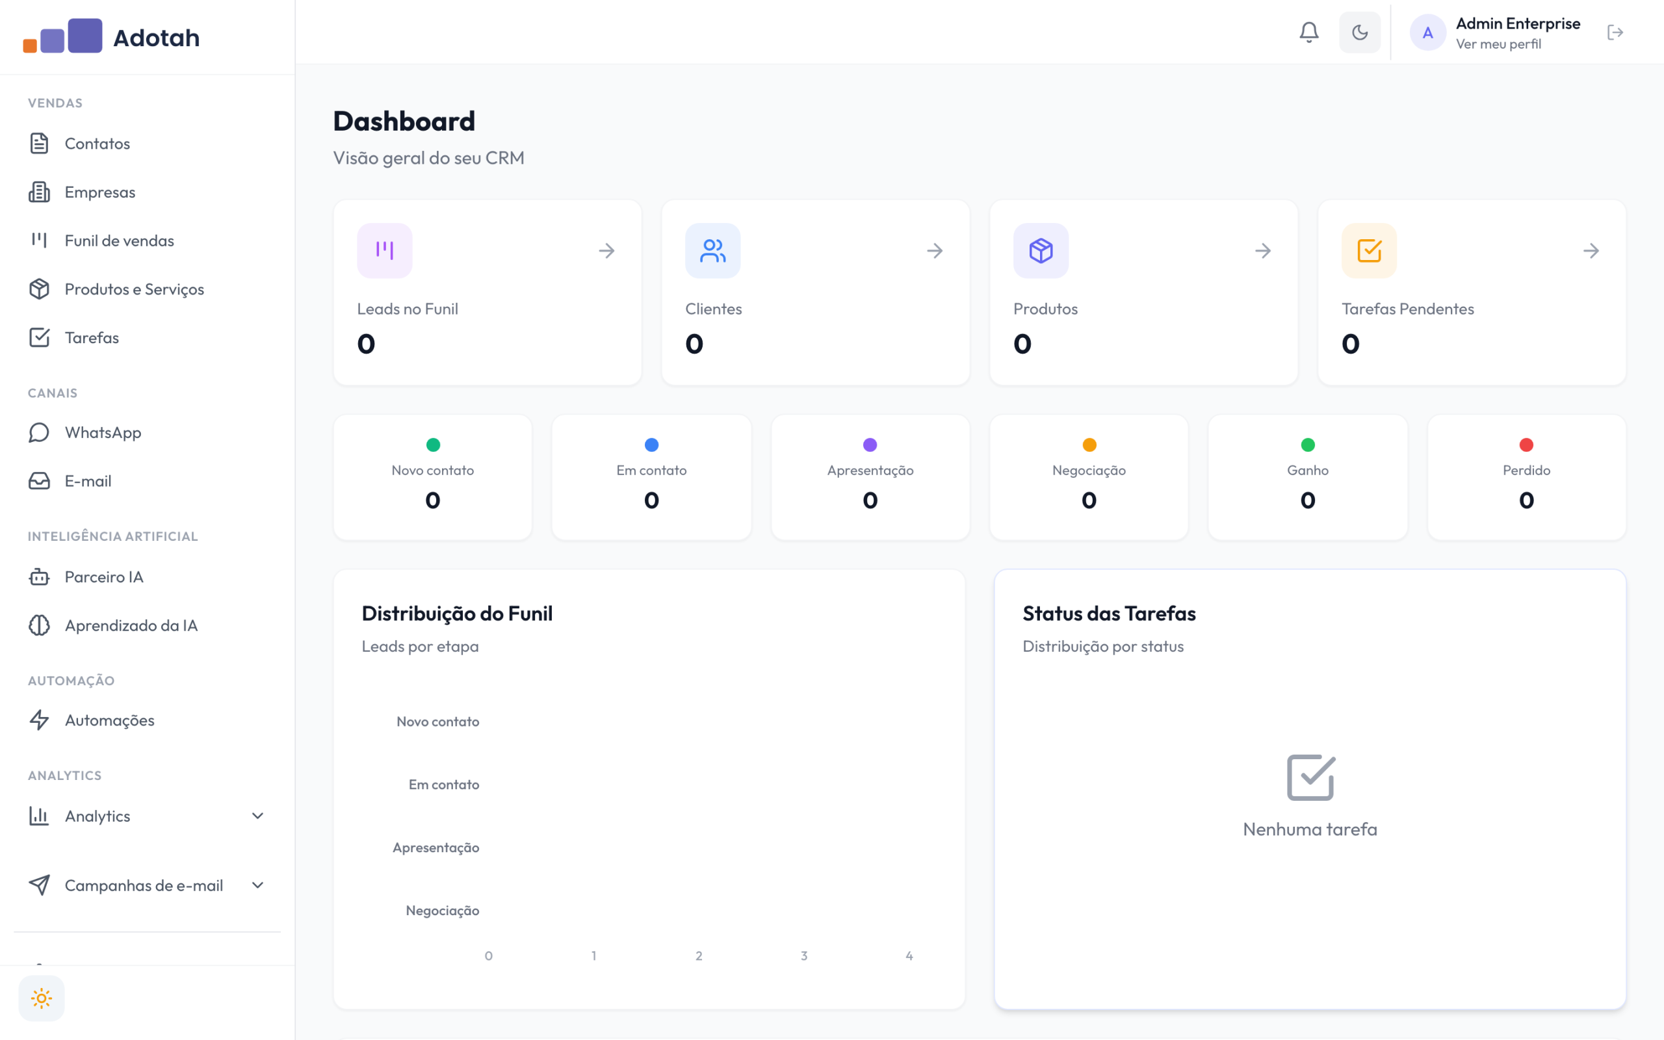The height and width of the screenshot is (1040, 1664).
Task: Click Apresentação purple dot
Action: [870, 445]
